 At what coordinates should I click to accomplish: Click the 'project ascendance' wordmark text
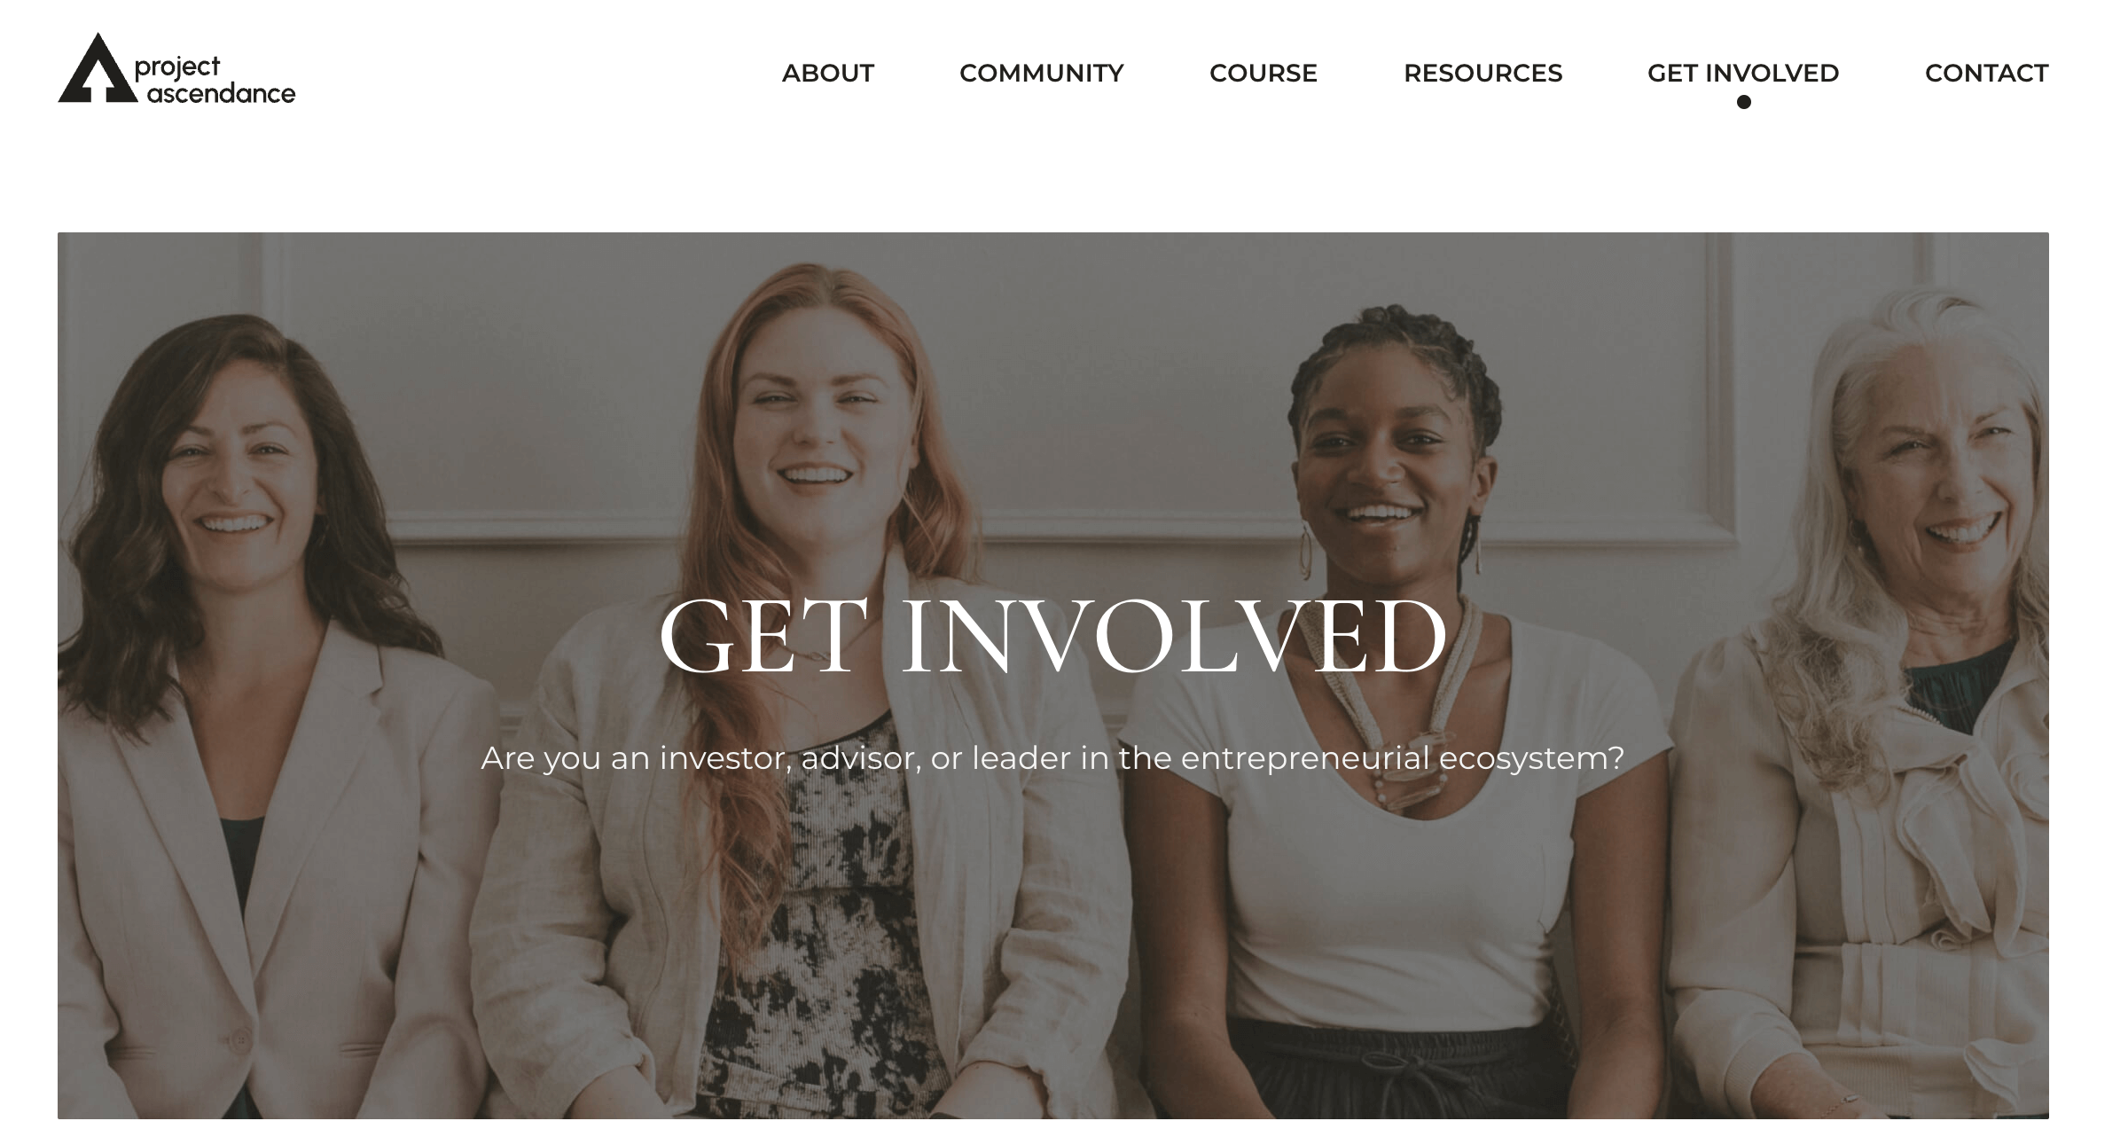pyautogui.click(x=215, y=80)
